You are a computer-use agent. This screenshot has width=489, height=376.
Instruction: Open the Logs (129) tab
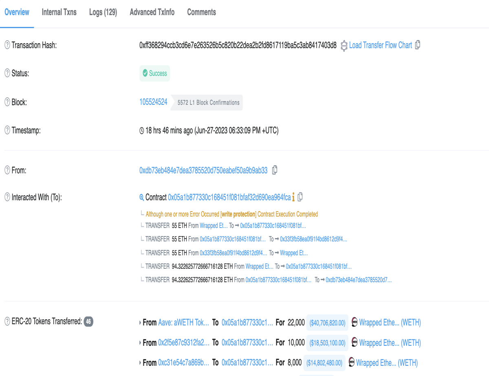[x=103, y=12]
